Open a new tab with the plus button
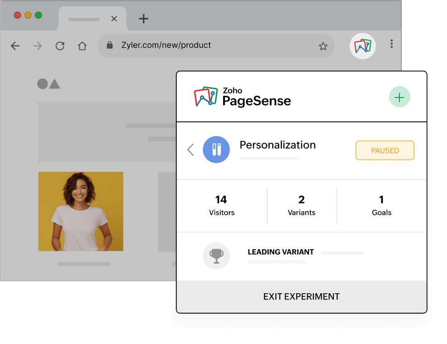Screen dimensions: 447x344 [x=143, y=19]
